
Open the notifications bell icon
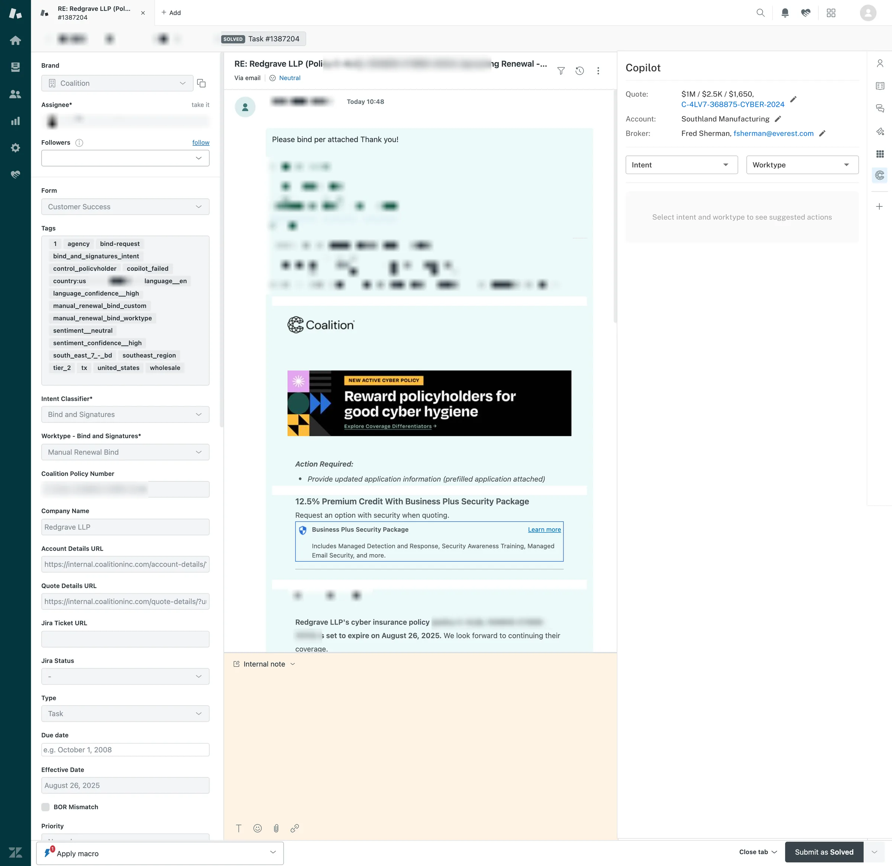(x=785, y=13)
